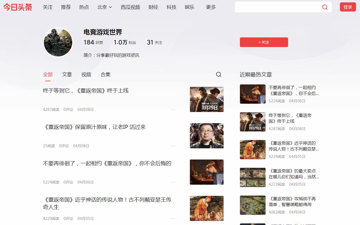The image size is (360, 225).
Task: Open sidebar hot article 近乎神话的传说人物
Action: (294, 146)
